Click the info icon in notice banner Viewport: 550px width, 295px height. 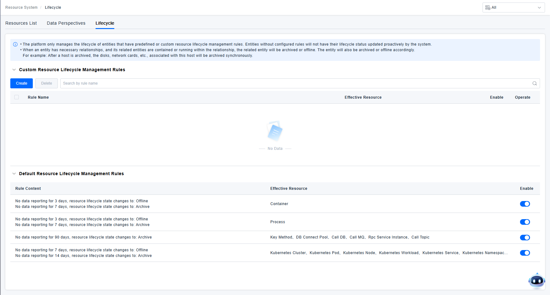[15, 44]
